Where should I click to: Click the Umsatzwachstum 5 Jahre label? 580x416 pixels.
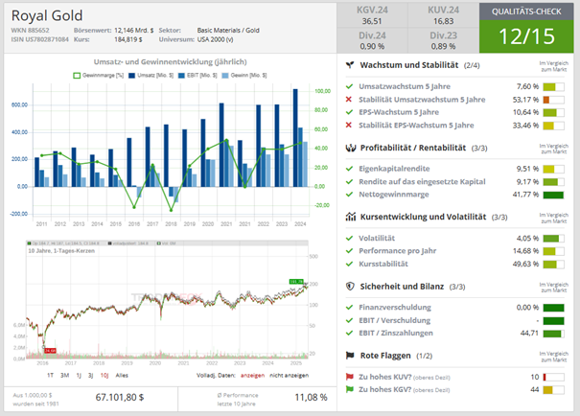(405, 86)
